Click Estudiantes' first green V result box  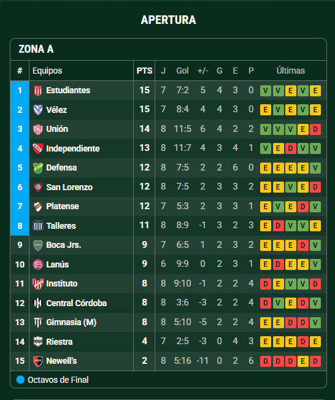pos(266,91)
